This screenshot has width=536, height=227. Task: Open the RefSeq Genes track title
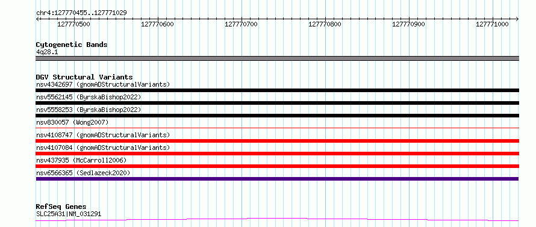[x=61, y=207]
